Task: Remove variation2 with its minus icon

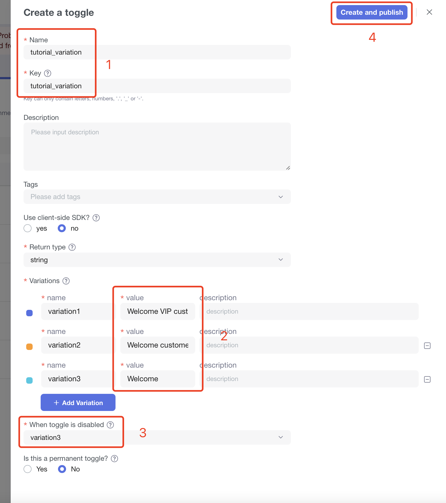Action: point(427,346)
